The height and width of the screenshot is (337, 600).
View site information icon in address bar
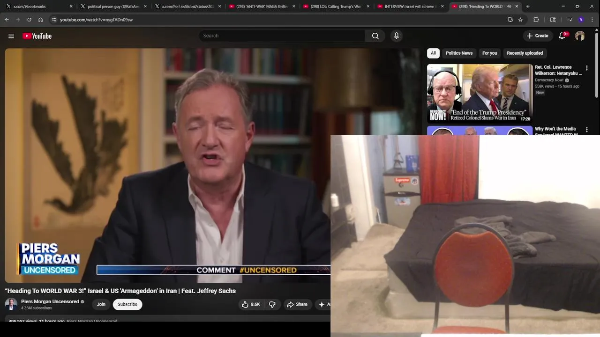point(54,20)
